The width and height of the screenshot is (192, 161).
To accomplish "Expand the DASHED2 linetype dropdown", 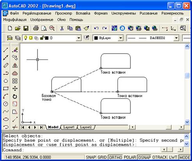I will click(x=176, y=38).
